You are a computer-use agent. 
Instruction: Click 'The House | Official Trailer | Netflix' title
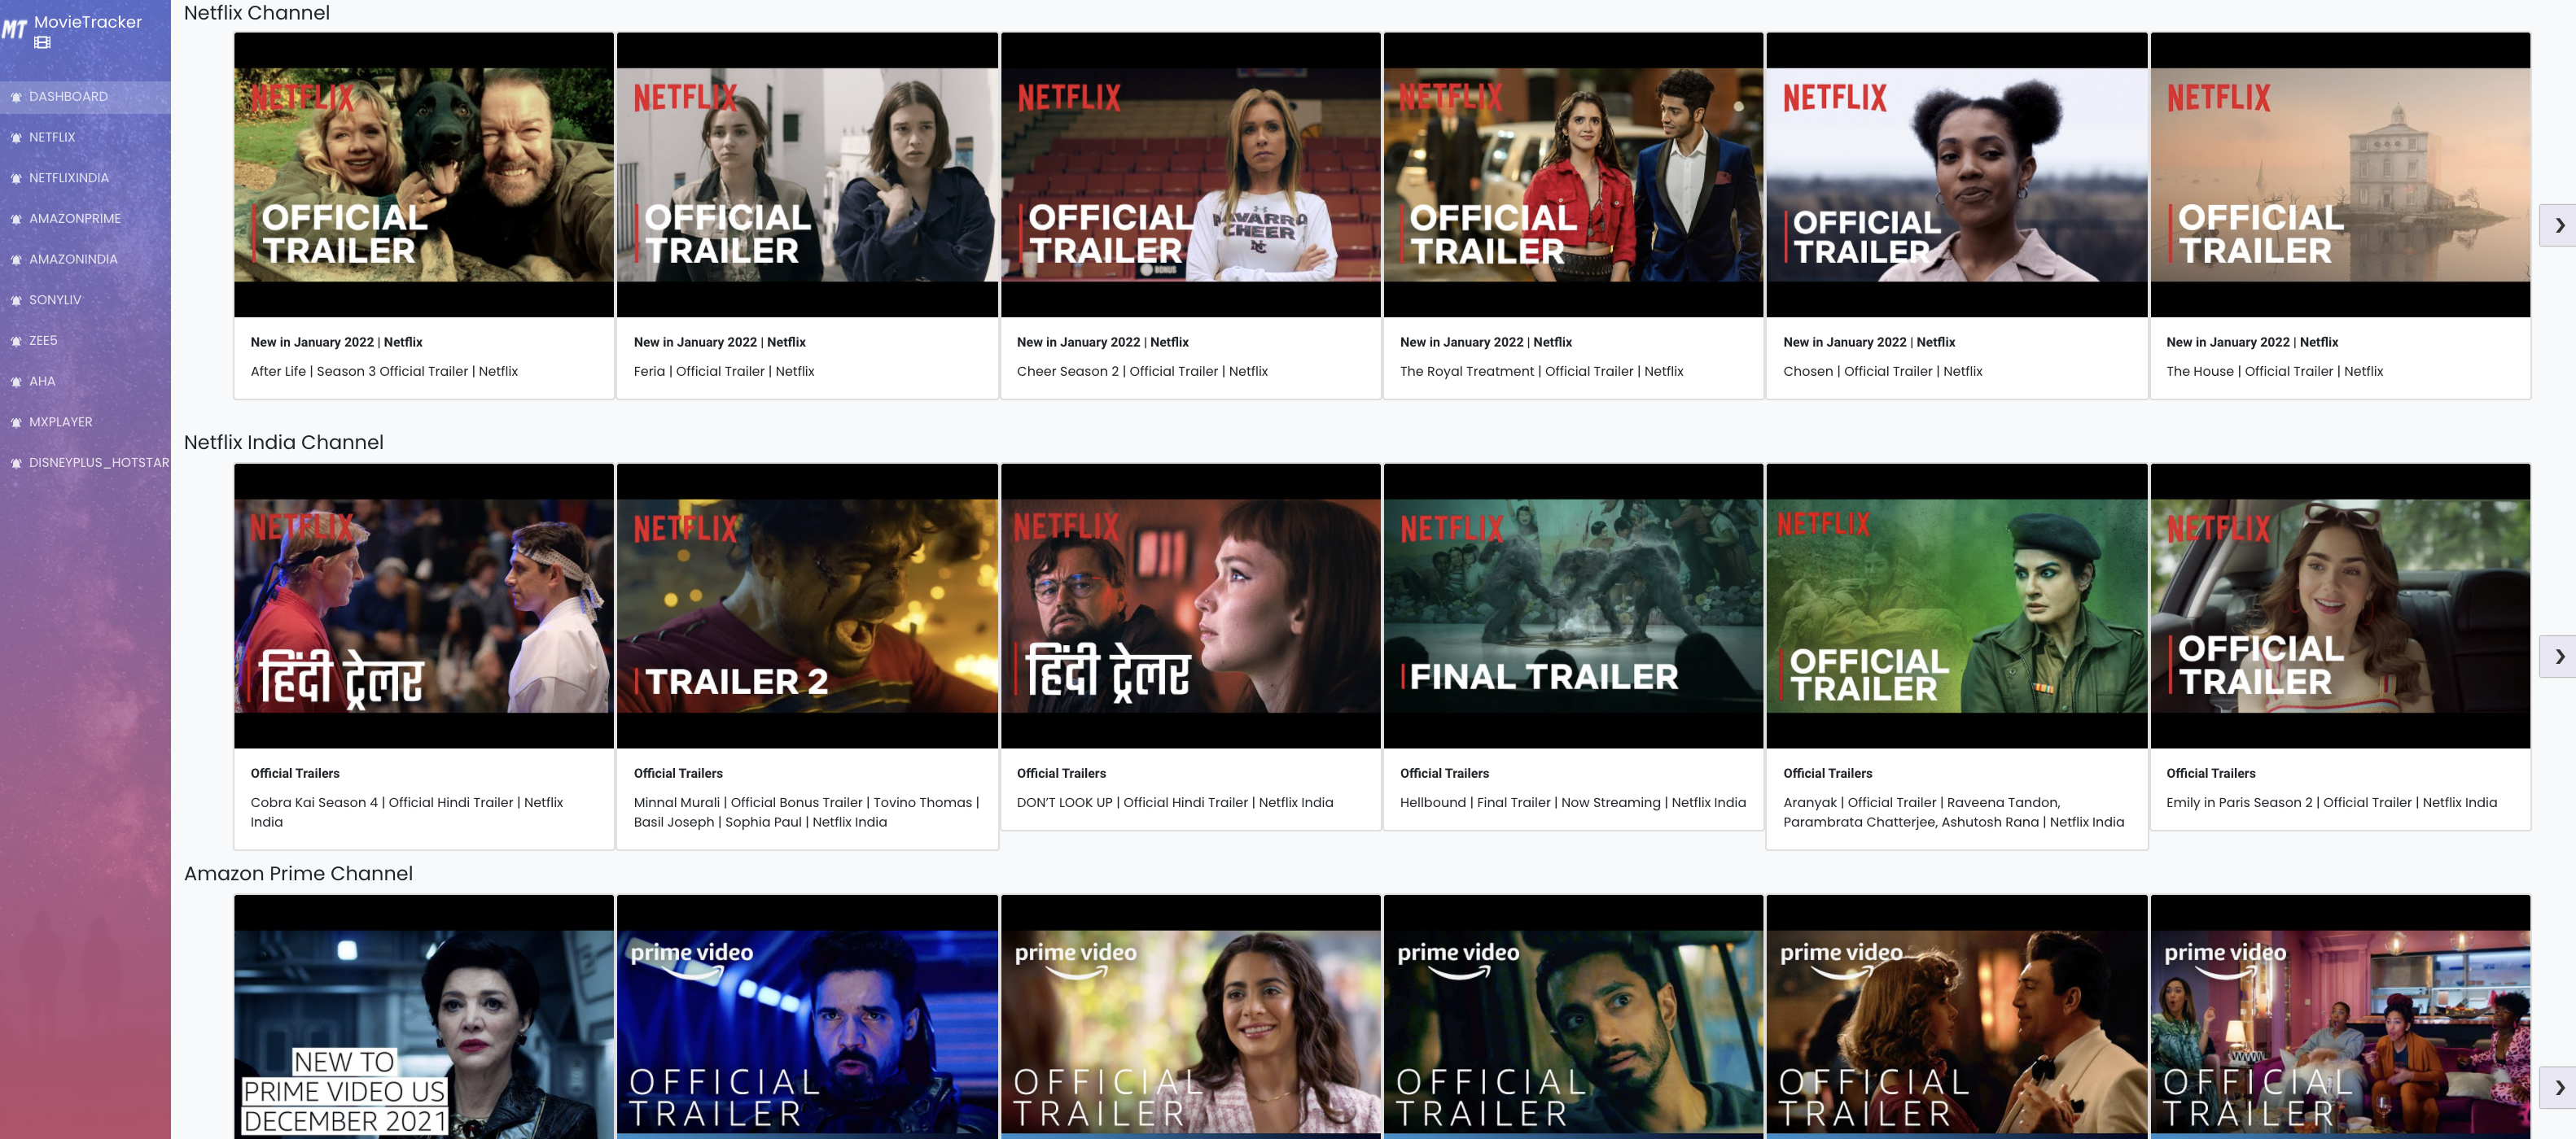2274,372
